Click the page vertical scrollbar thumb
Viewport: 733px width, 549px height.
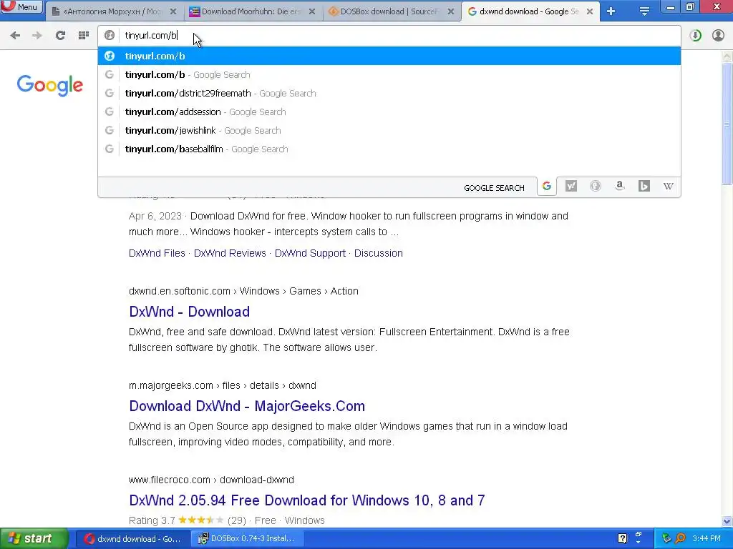coord(727,124)
